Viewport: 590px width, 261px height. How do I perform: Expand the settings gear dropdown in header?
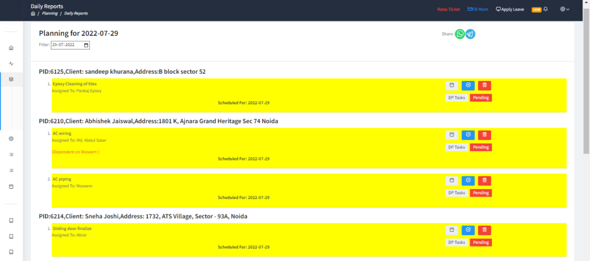point(565,9)
